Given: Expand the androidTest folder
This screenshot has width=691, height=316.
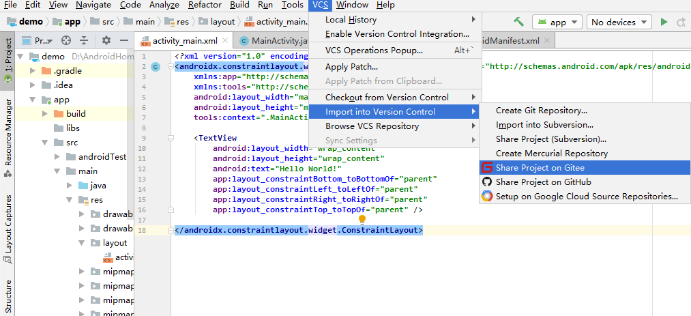Looking at the screenshot, I should tap(57, 157).
